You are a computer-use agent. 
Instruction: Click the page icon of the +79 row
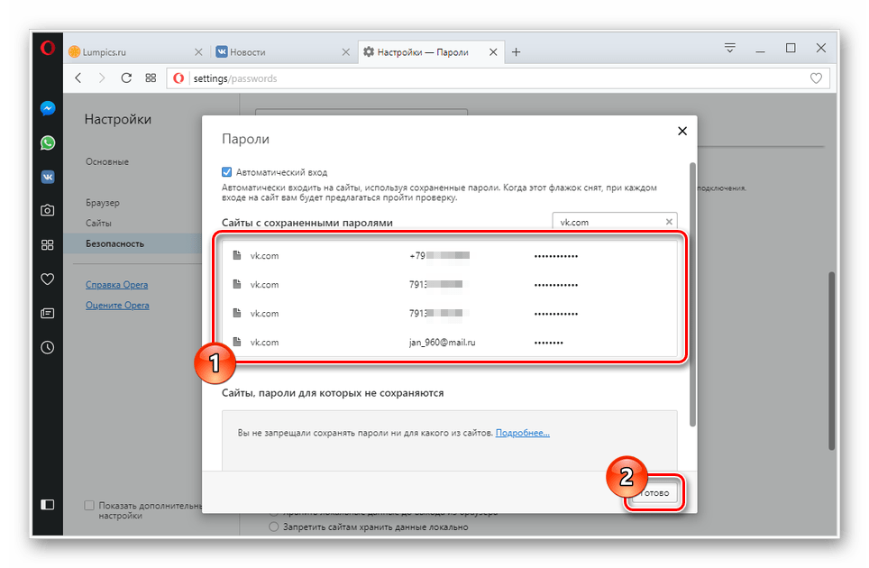237,255
